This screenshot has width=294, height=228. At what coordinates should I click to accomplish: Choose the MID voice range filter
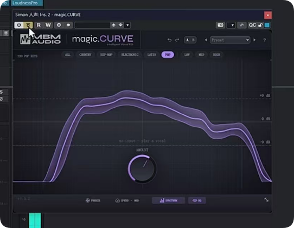pyautogui.click(x=201, y=55)
